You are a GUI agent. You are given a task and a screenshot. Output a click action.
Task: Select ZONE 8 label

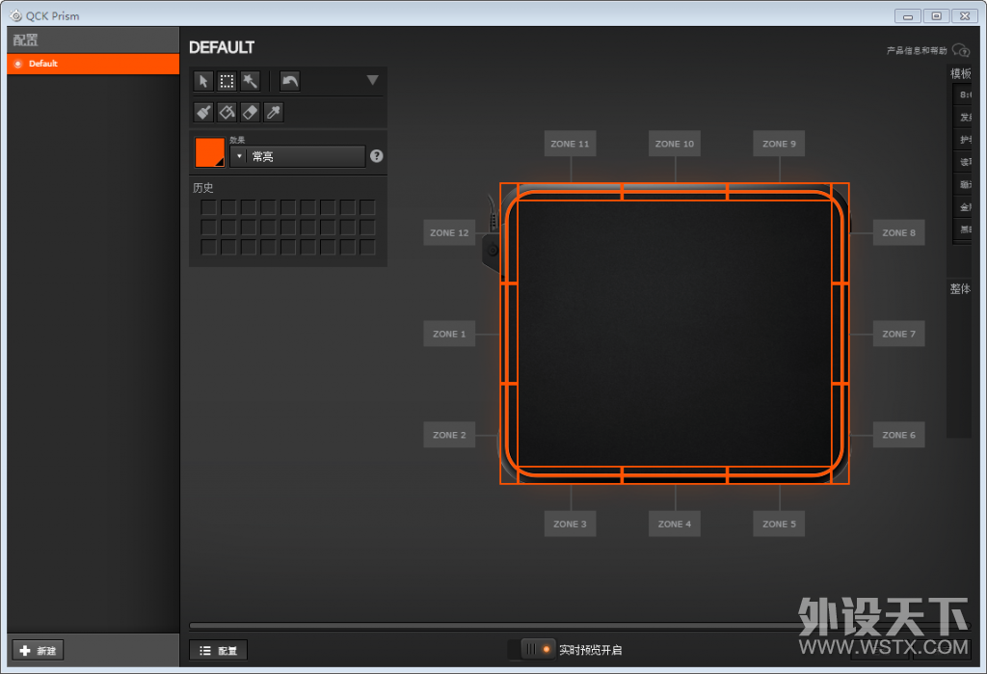pos(899,232)
